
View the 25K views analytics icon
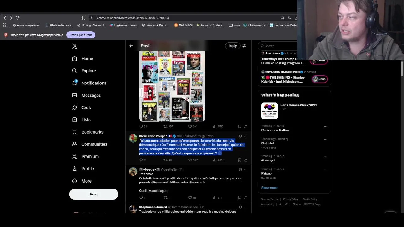215,126
